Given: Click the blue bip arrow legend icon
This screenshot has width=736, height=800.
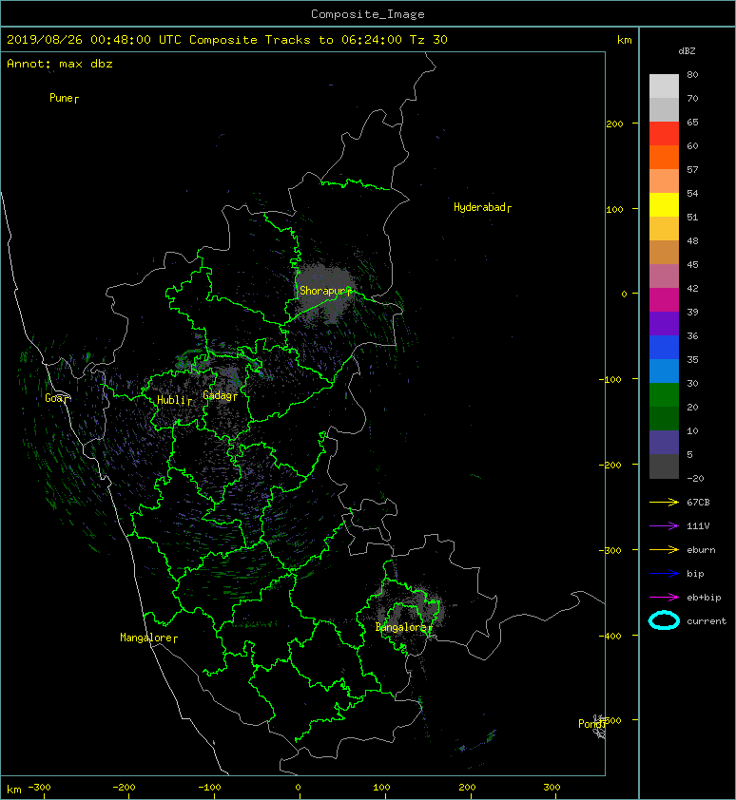Looking at the screenshot, I should coord(664,574).
